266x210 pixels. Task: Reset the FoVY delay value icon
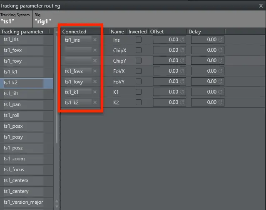pyautogui.click(x=221, y=81)
